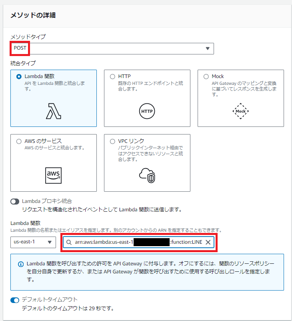292x321 pixels.
Task: Toggle the Lambda プロキシ統合 switch
Action: click(15, 202)
